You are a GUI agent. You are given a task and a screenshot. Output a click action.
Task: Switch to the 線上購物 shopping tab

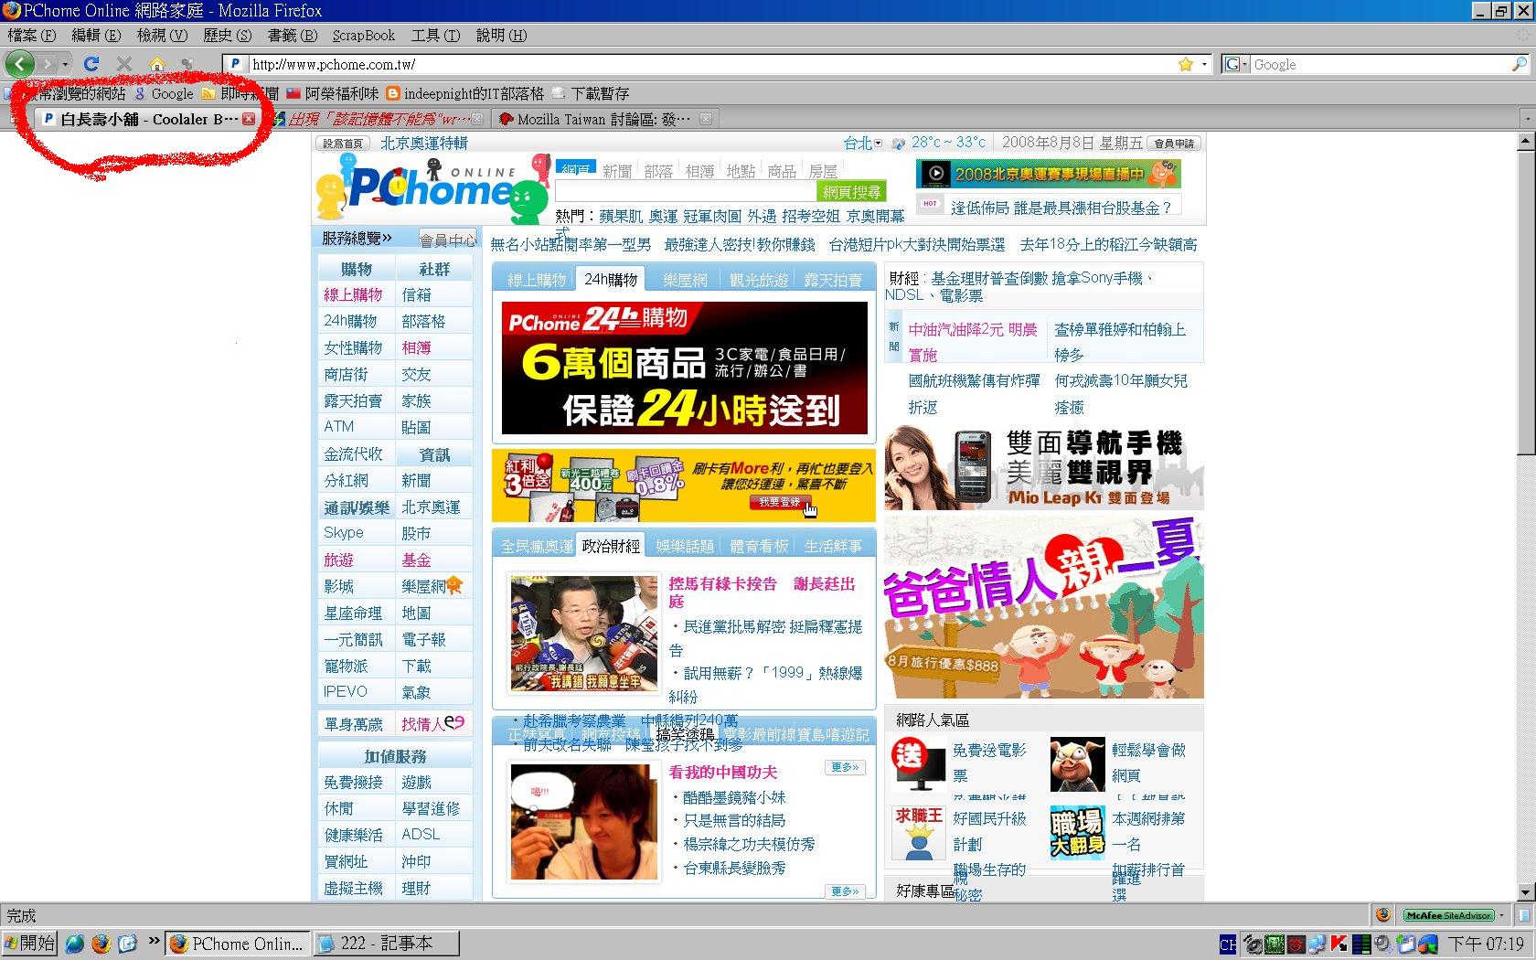[537, 280]
